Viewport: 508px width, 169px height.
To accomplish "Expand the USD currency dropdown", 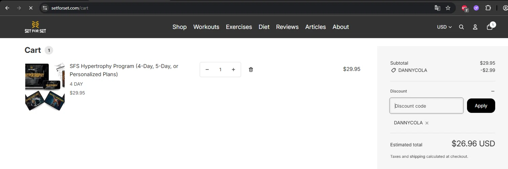I will (x=444, y=27).
